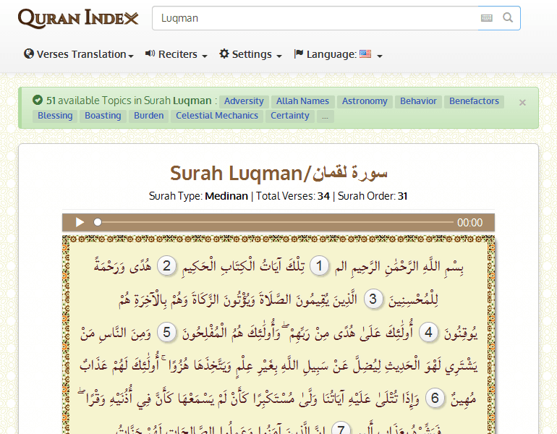Select the Adversity topic tag

[244, 101]
